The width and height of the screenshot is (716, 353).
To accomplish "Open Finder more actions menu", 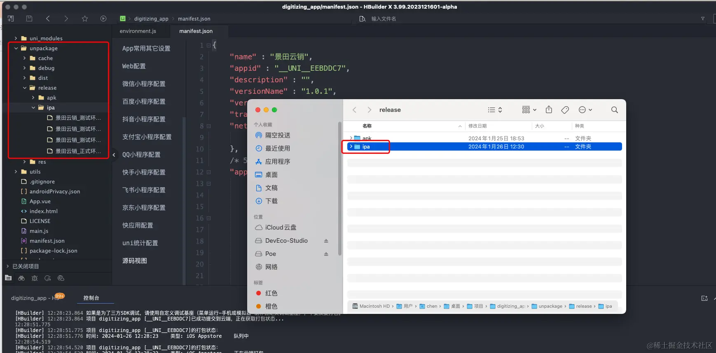I will point(585,110).
